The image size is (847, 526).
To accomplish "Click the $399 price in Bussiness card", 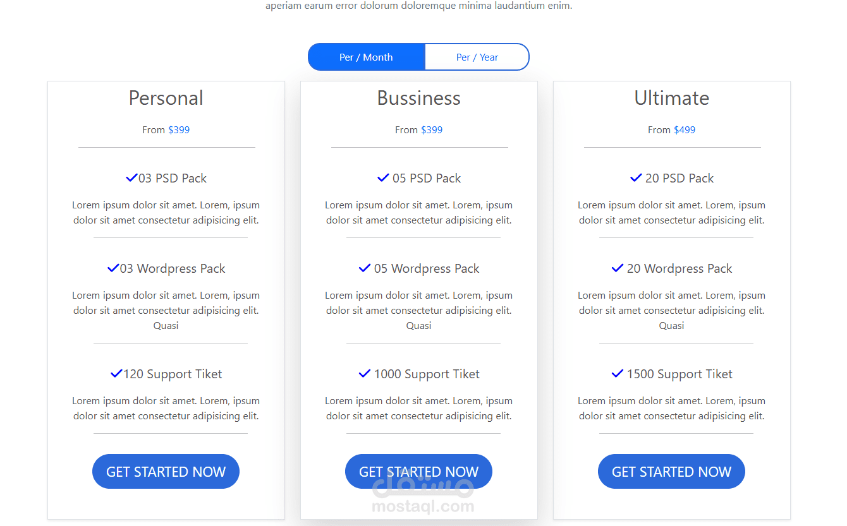I will 432,129.
